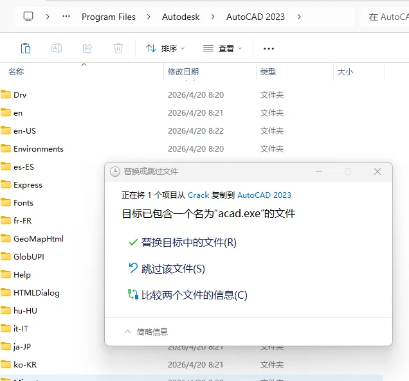Screen dimensions: 409x381
Task: Click the Share toolbar icon
Action: (x=87, y=48)
